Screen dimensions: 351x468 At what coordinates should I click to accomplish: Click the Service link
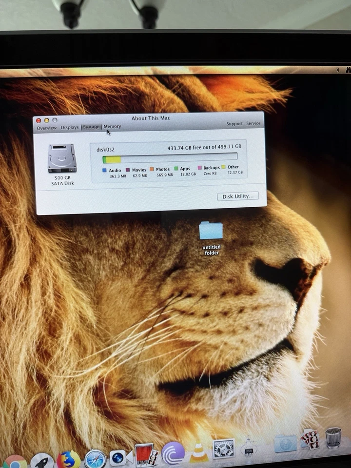(x=253, y=123)
